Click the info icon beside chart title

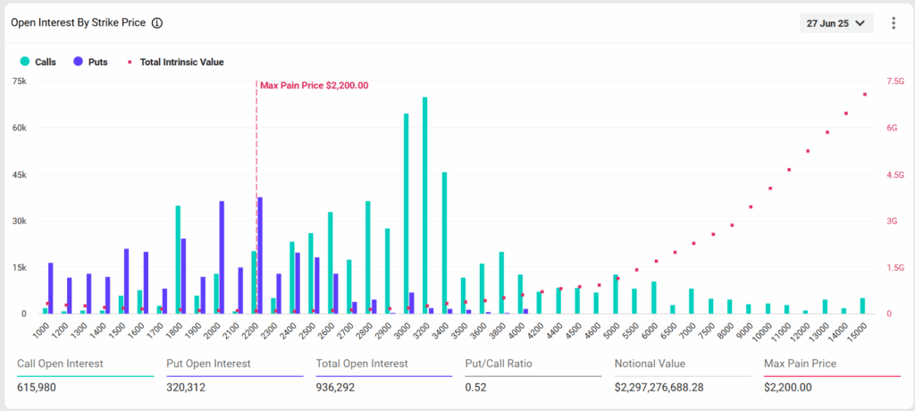[x=157, y=23]
